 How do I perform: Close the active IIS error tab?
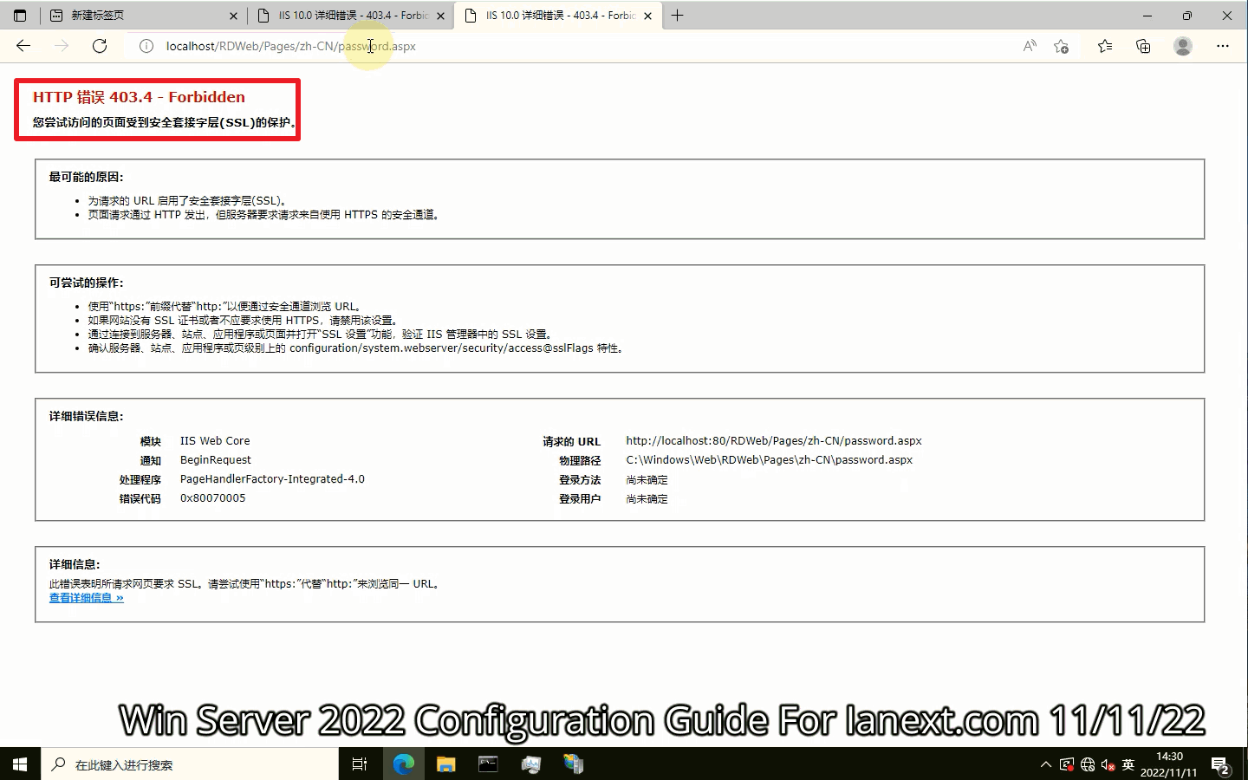647,16
